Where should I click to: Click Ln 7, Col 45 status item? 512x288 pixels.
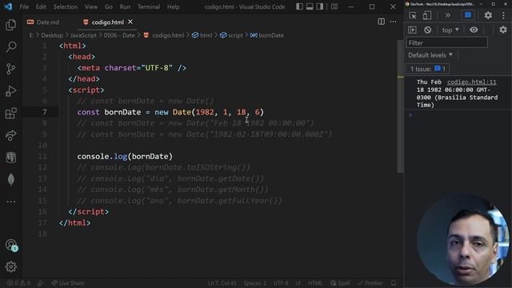click(x=222, y=283)
